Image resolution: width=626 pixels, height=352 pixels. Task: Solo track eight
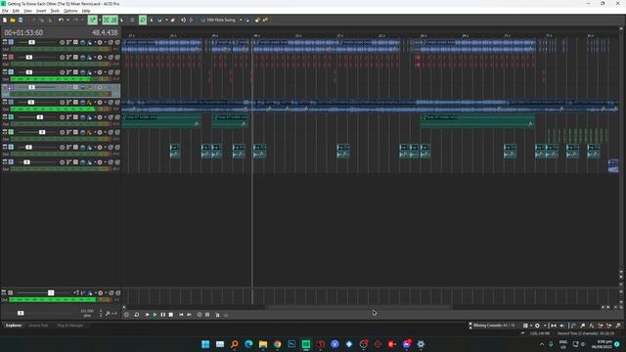tap(117, 148)
